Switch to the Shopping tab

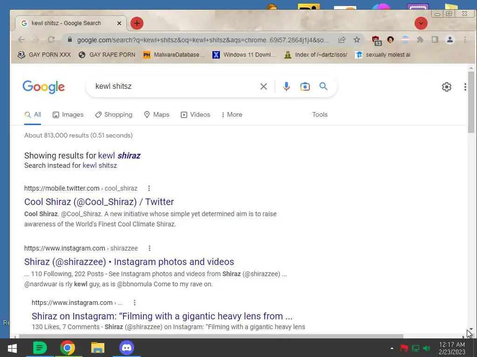click(114, 115)
